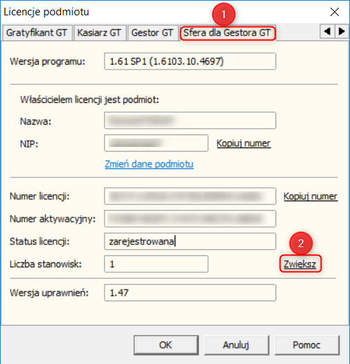350x364 pixels.
Task: Open help with the Pomoc button
Action: 307,345
